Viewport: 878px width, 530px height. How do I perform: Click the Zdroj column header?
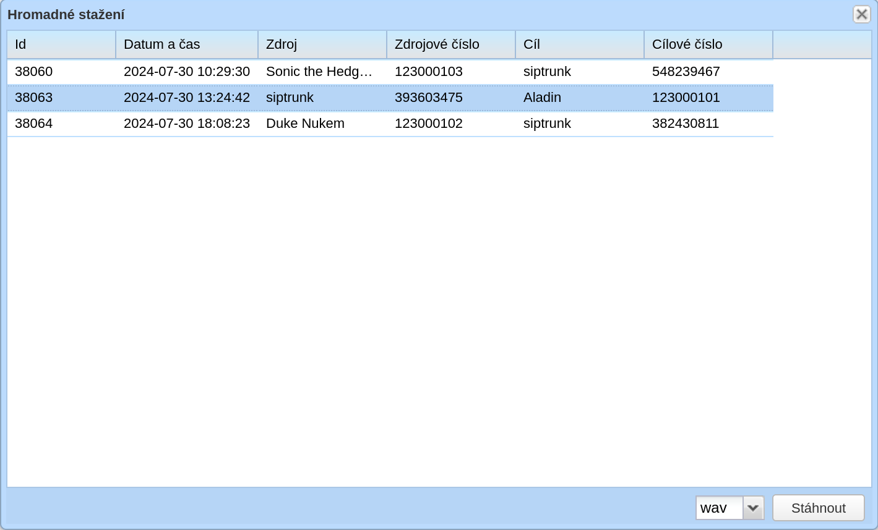coord(322,44)
